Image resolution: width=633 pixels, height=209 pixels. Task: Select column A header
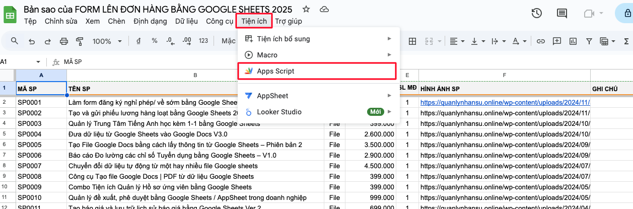click(x=41, y=76)
